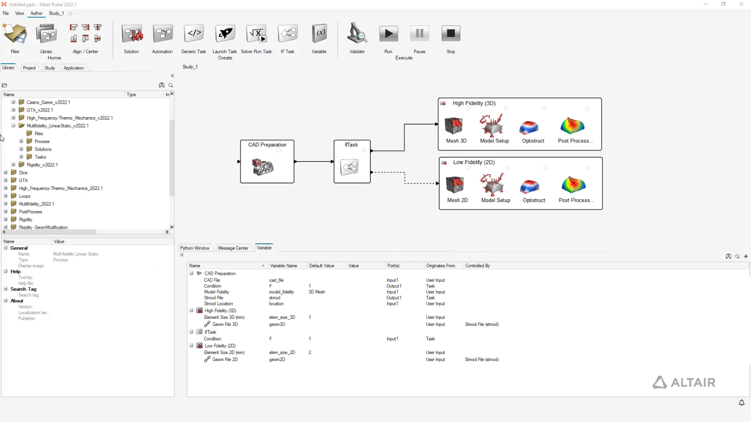
Task: Create a Solver Run Task
Action: pos(256,38)
